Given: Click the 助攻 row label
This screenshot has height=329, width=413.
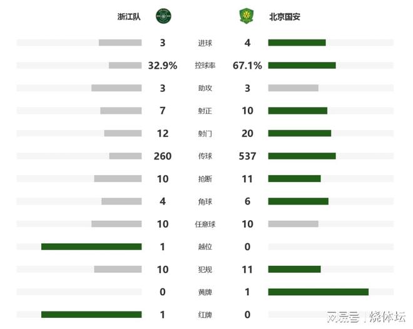Looking at the screenshot, I should point(205,88).
